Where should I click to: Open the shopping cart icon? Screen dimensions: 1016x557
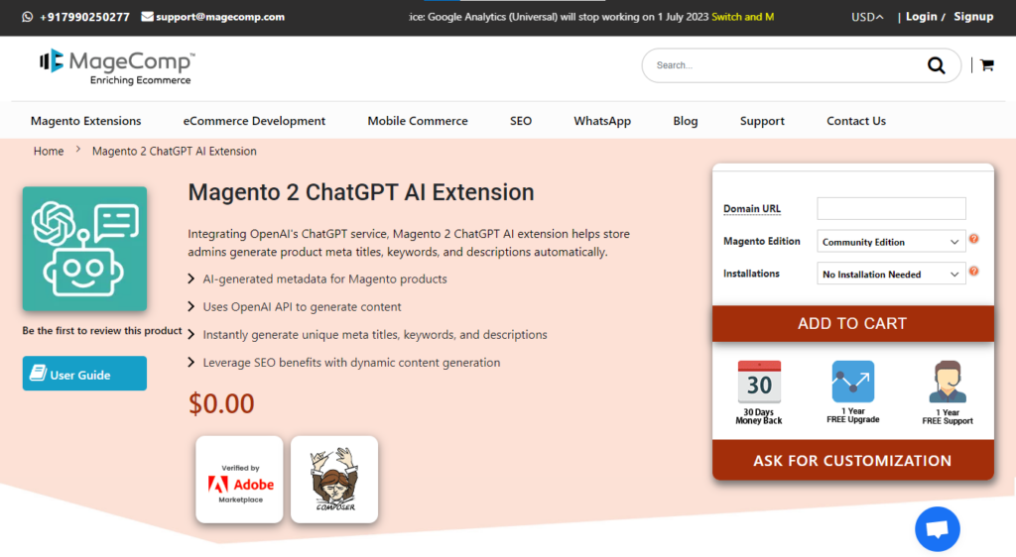(x=987, y=65)
